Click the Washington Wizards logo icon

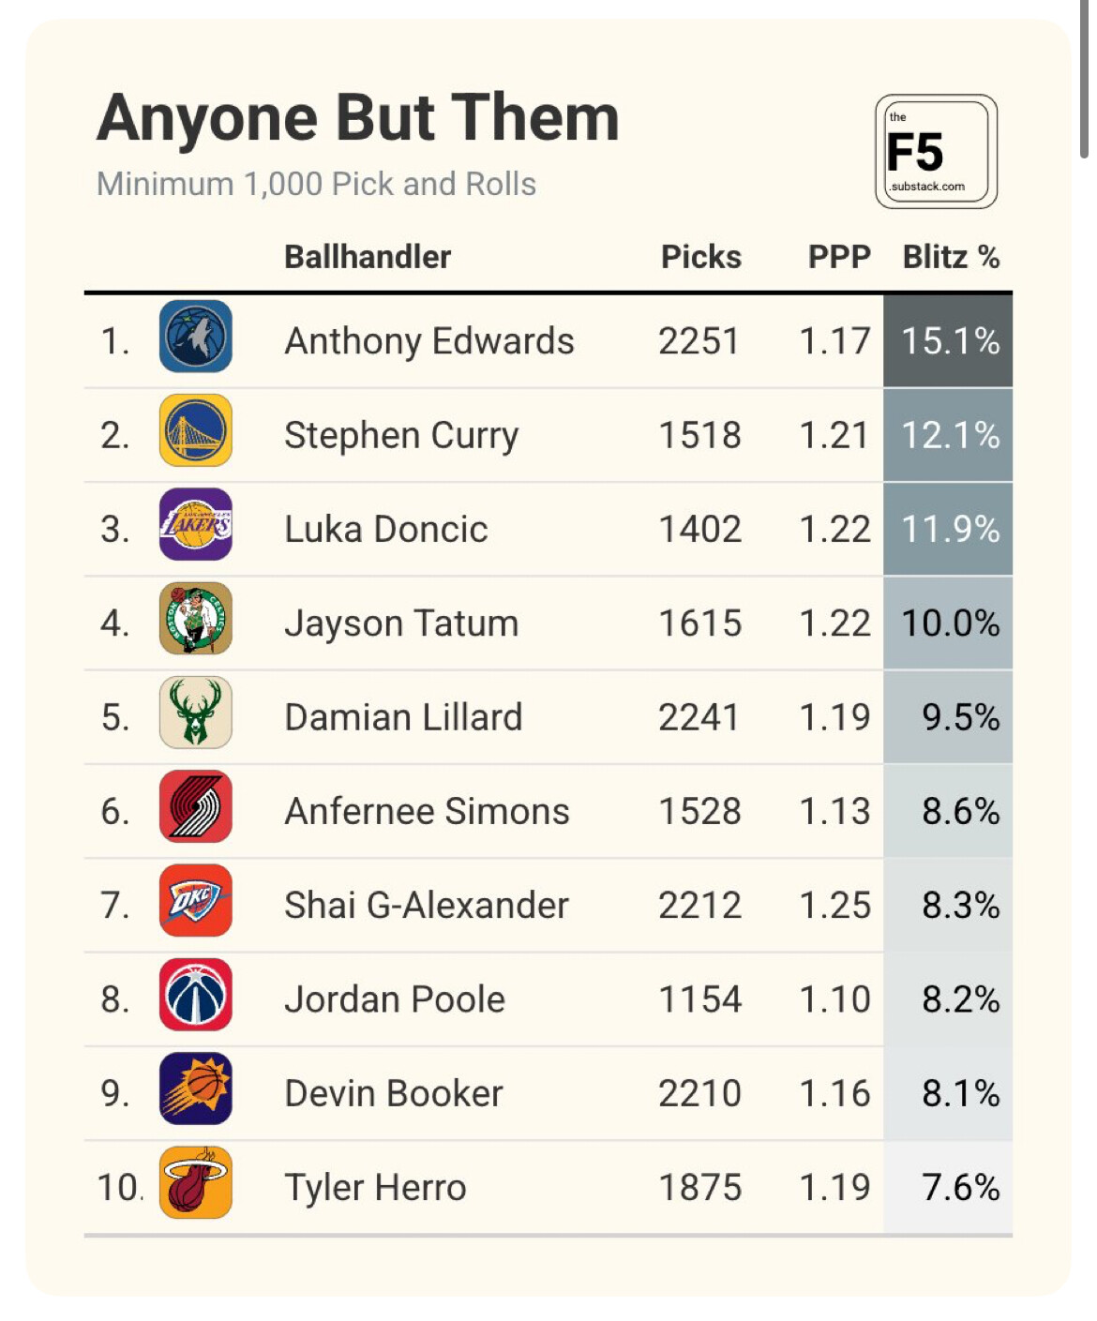click(195, 995)
